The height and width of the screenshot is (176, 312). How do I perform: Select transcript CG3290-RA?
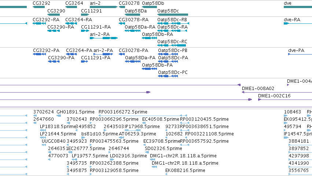pos(54,31)
